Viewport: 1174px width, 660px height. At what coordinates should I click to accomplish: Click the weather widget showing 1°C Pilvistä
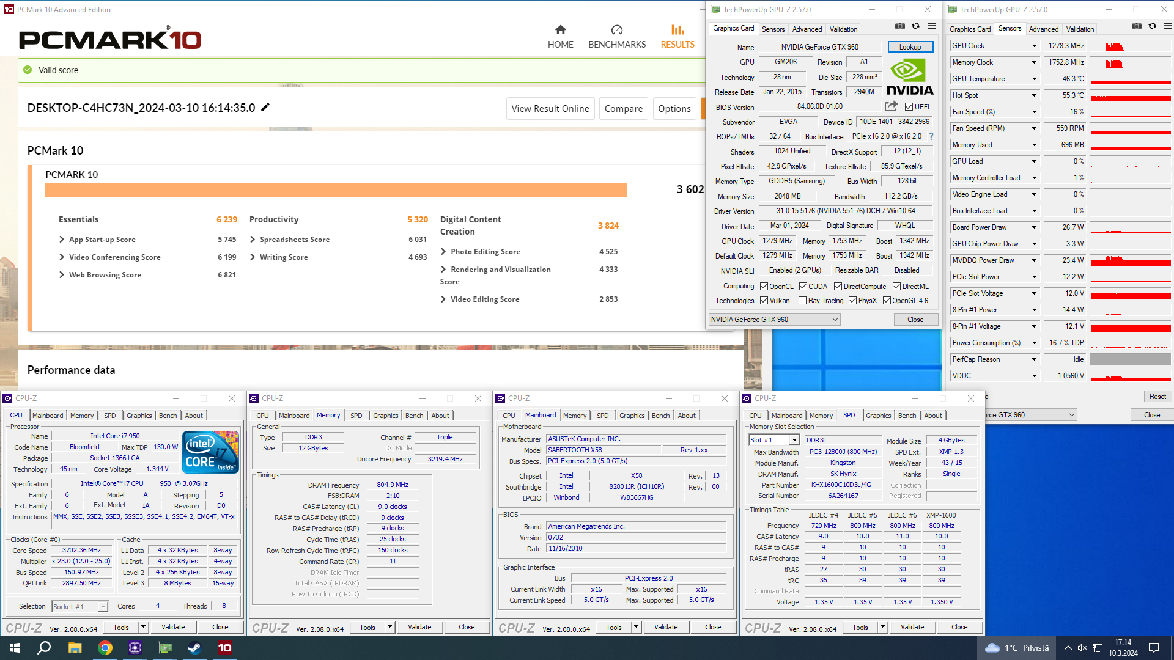tap(1017, 648)
